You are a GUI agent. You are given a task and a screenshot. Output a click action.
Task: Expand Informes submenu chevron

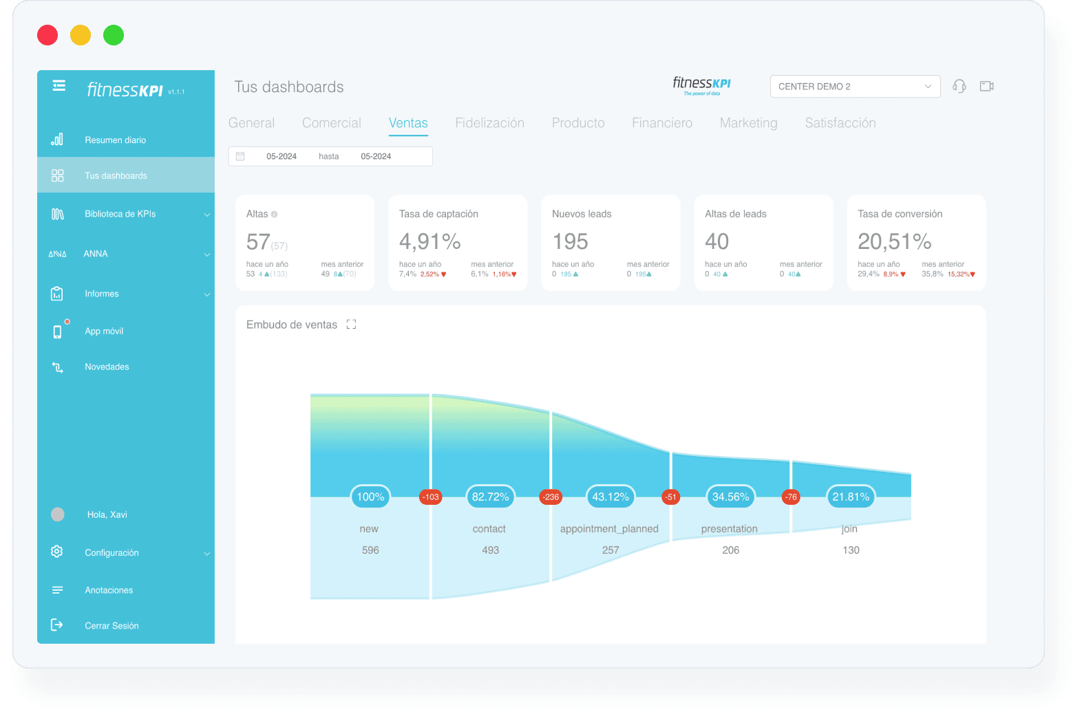[x=206, y=294]
